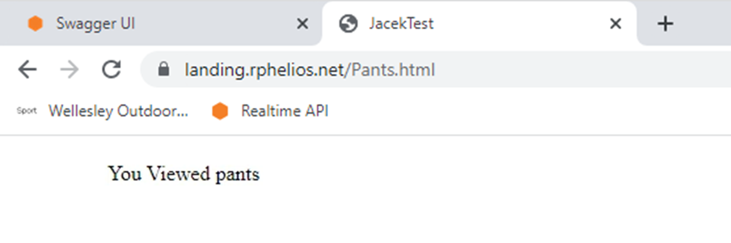Open the Realtime API bookmark
The height and width of the screenshot is (243, 731).
point(284,111)
